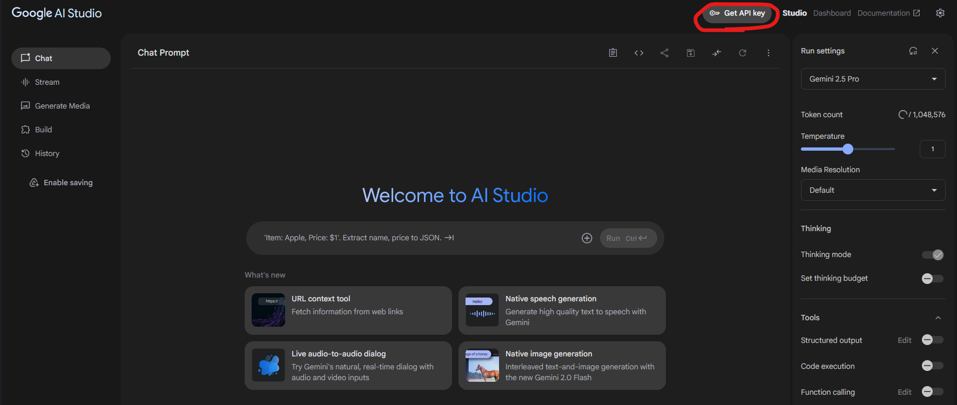
Task: Click Enable saving
Action: (x=61, y=183)
